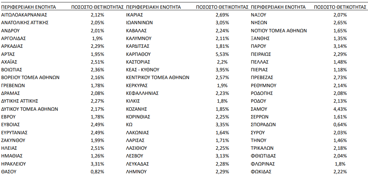Select the ΒΟΡΕΙΟΥ ΤΟΜΕΑ ΑΘΗΝΩΝ label
The height and width of the screenshot is (177, 368).
[x=30, y=78]
